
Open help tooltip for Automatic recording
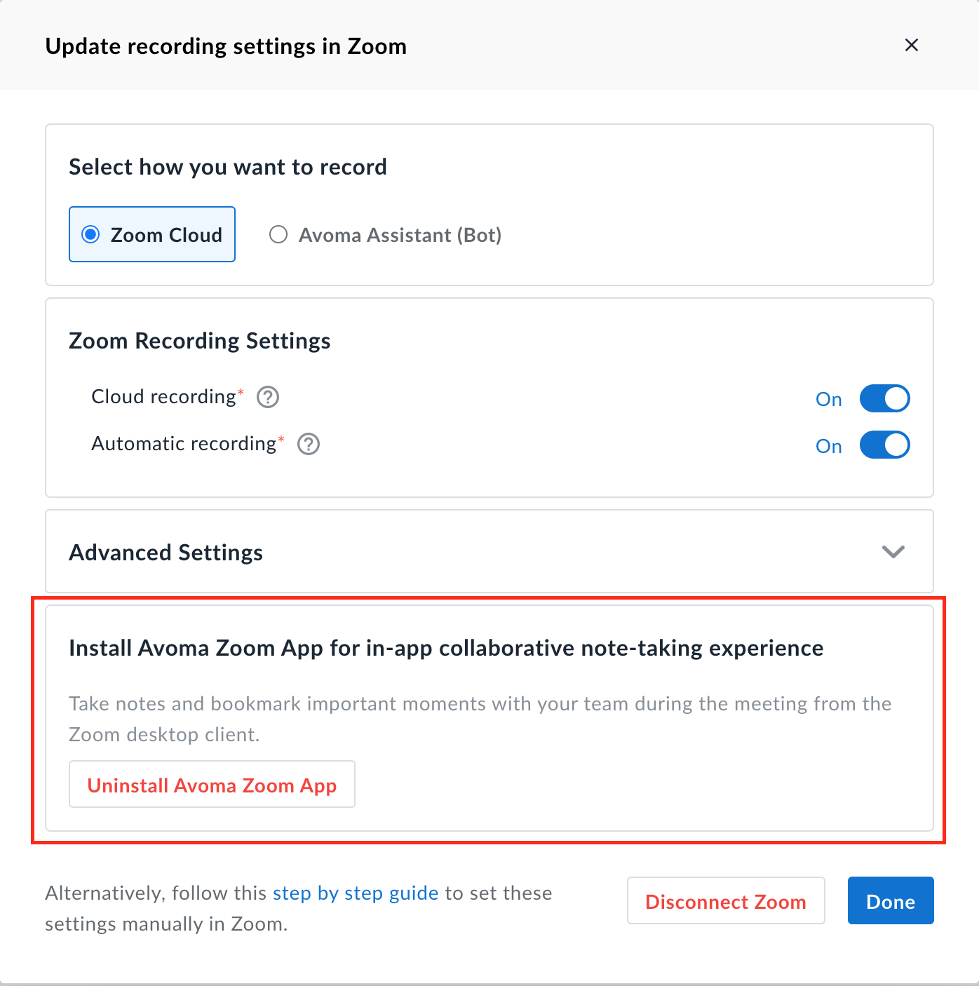coord(309,444)
